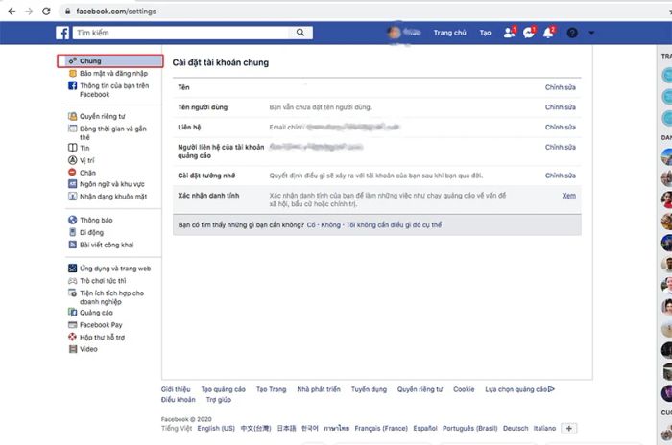The height and width of the screenshot is (445, 672).
Task: Click the browser back arrow
Action: pos(10,10)
